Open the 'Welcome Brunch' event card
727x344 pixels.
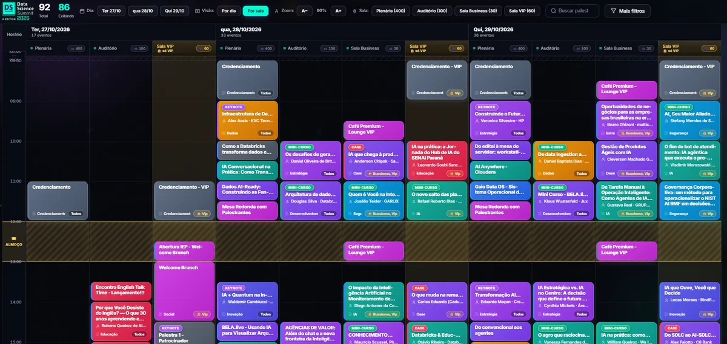pos(184,290)
